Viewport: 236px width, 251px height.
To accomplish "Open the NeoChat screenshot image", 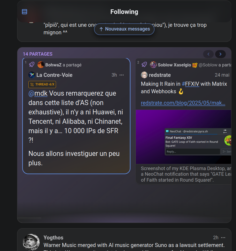I will pyautogui.click(x=183, y=137).
